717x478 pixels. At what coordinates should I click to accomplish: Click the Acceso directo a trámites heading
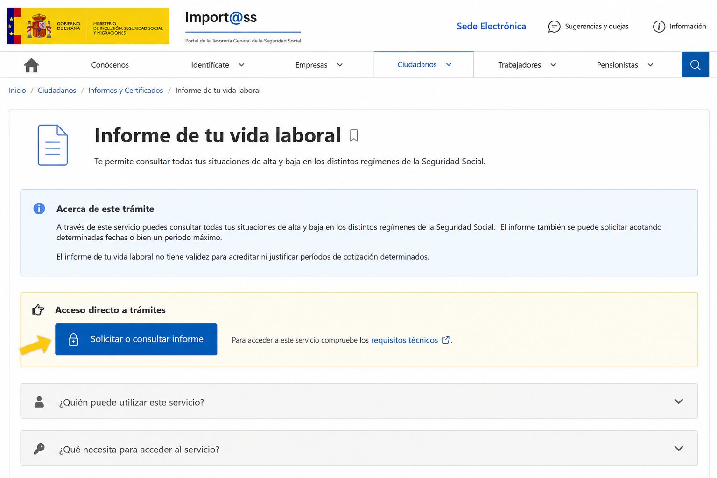110,310
